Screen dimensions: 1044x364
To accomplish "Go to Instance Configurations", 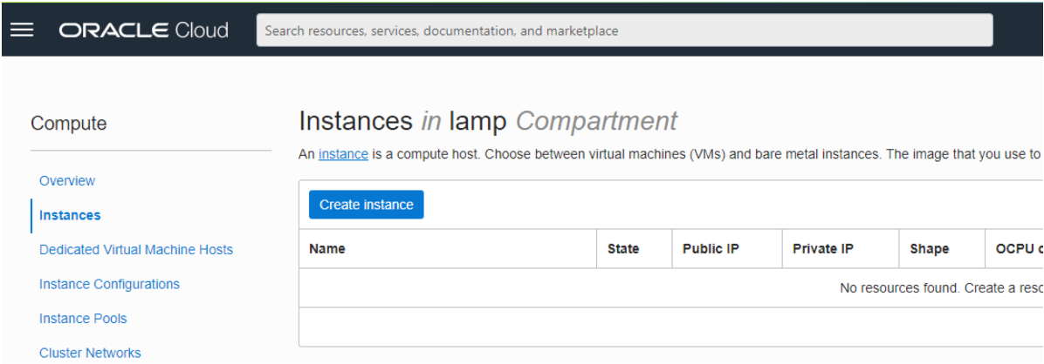I will point(109,284).
